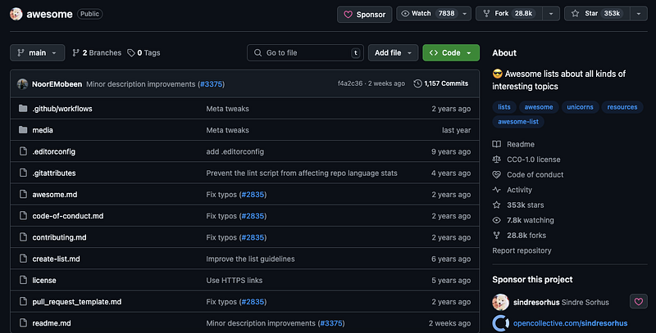This screenshot has width=656, height=333.
Task: Click the awesome repository avatar icon
Action: click(x=16, y=14)
